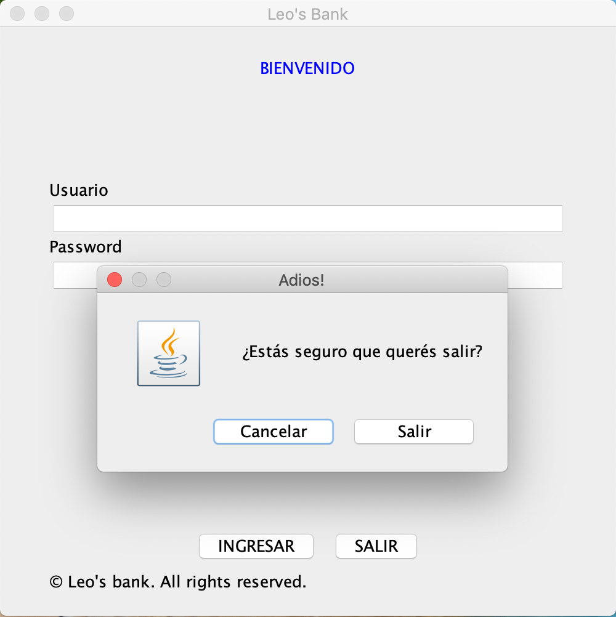This screenshot has height=617, width=616.
Task: Click inside the Usuario text field
Action: pos(308,219)
